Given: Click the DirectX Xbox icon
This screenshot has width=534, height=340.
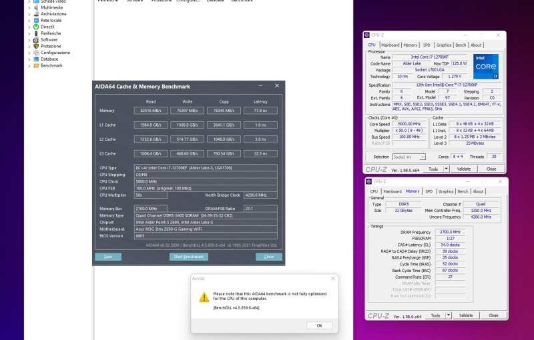Looking at the screenshot, I should coord(36,27).
